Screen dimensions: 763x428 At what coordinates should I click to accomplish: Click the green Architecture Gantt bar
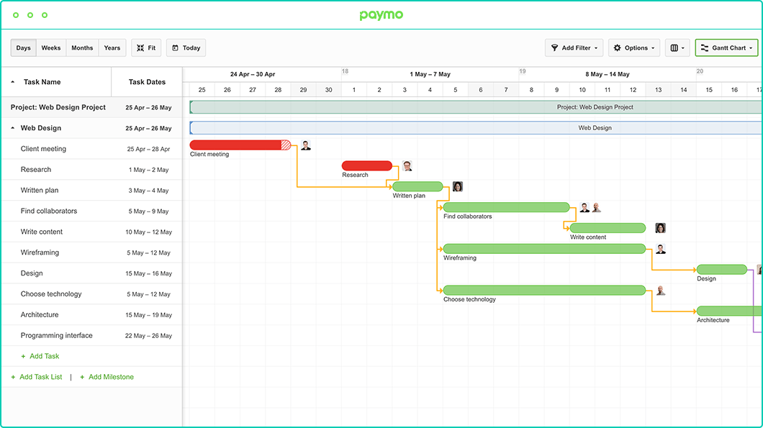tap(729, 311)
